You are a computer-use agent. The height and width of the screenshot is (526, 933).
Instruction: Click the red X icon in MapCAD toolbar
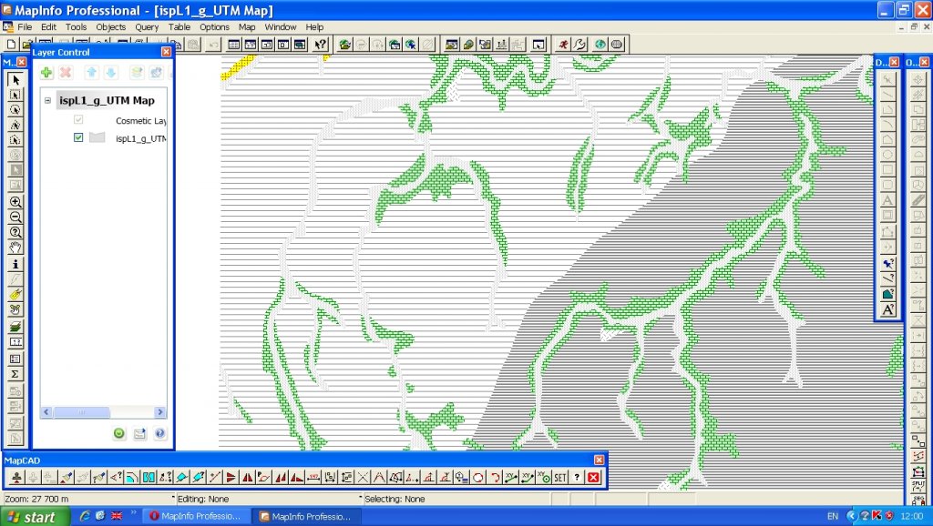593,477
